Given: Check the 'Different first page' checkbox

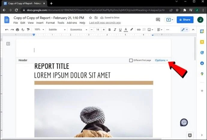Looking at the screenshot, I should 131,61.
